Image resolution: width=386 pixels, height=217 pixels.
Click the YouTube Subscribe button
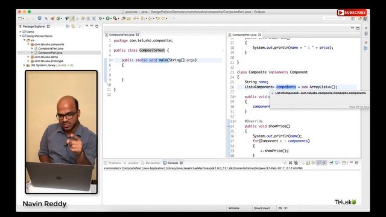[352, 13]
